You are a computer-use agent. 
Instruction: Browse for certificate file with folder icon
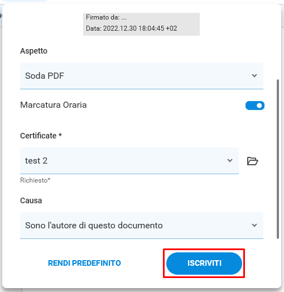click(x=252, y=161)
